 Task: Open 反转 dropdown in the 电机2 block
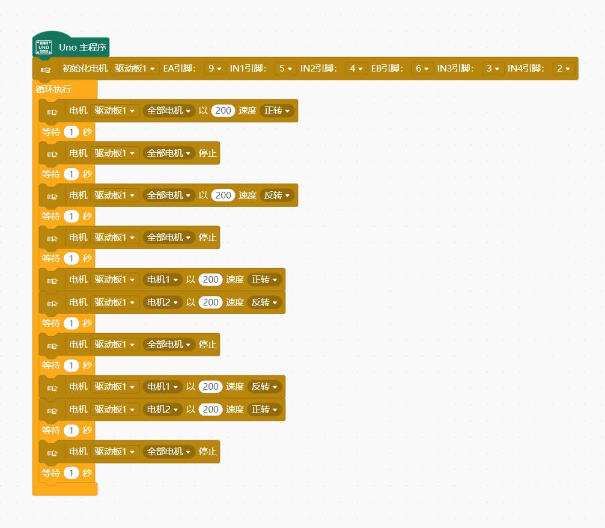(265, 302)
